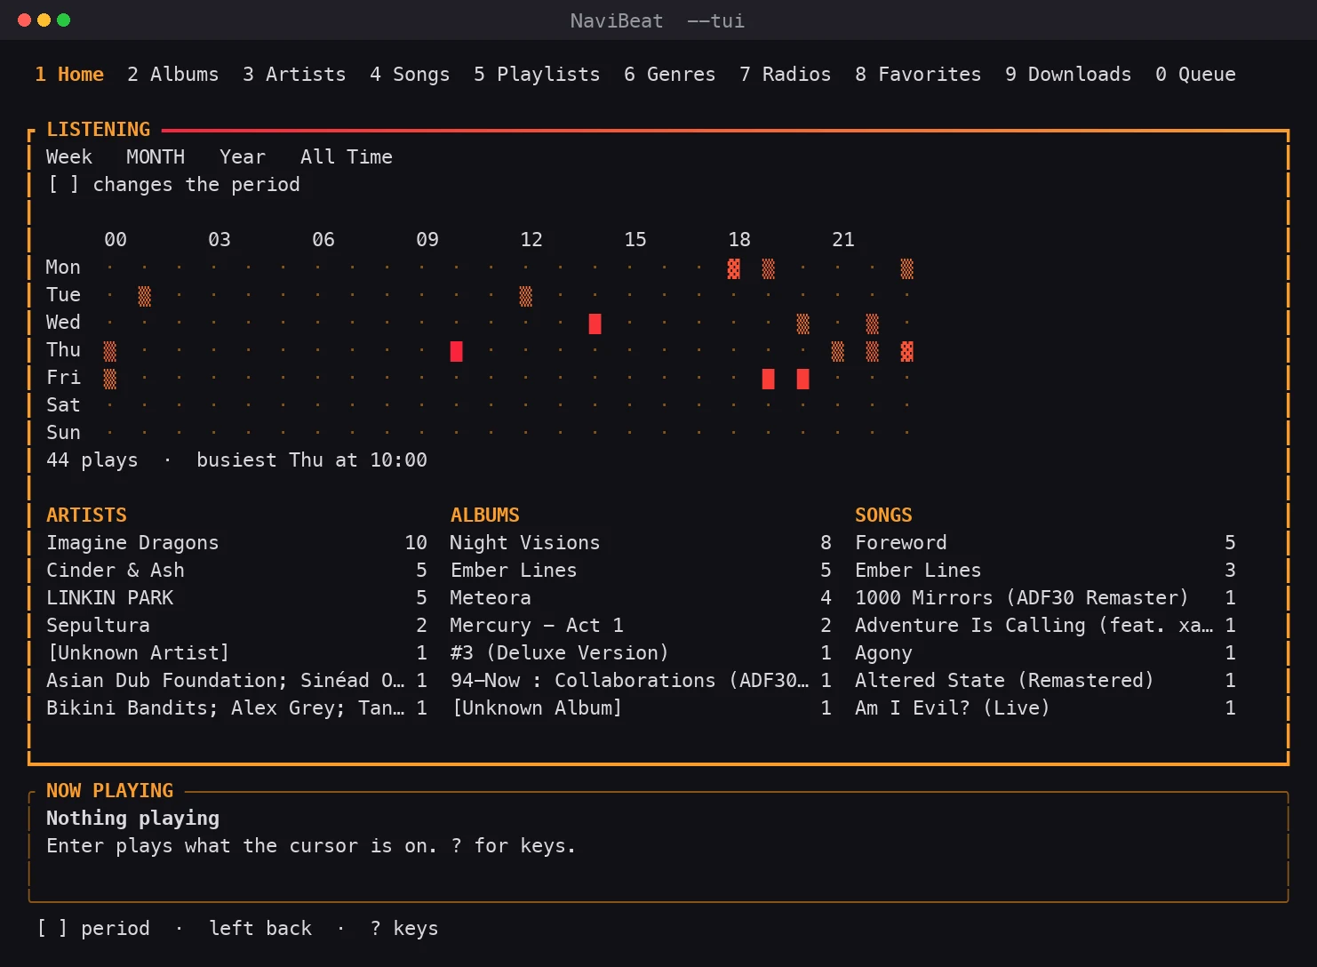Screen dimensions: 1317x967
Task: Switch to the Radios tab
Action: [x=785, y=75]
